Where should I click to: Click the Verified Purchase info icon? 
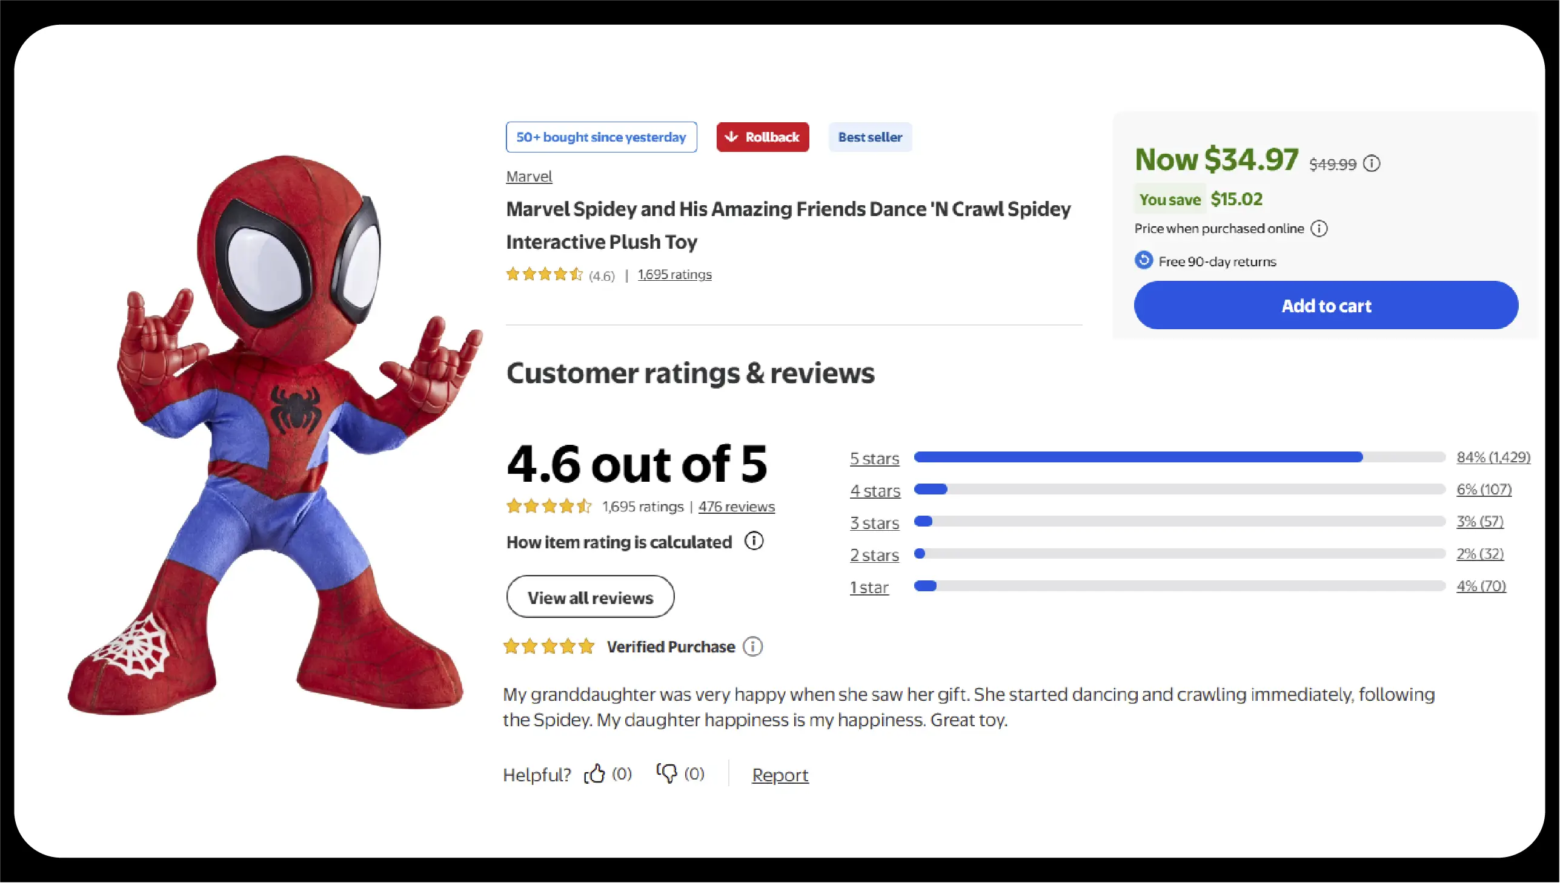click(752, 647)
